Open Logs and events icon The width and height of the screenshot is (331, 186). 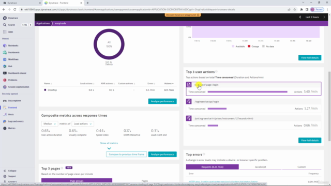tap(5, 121)
